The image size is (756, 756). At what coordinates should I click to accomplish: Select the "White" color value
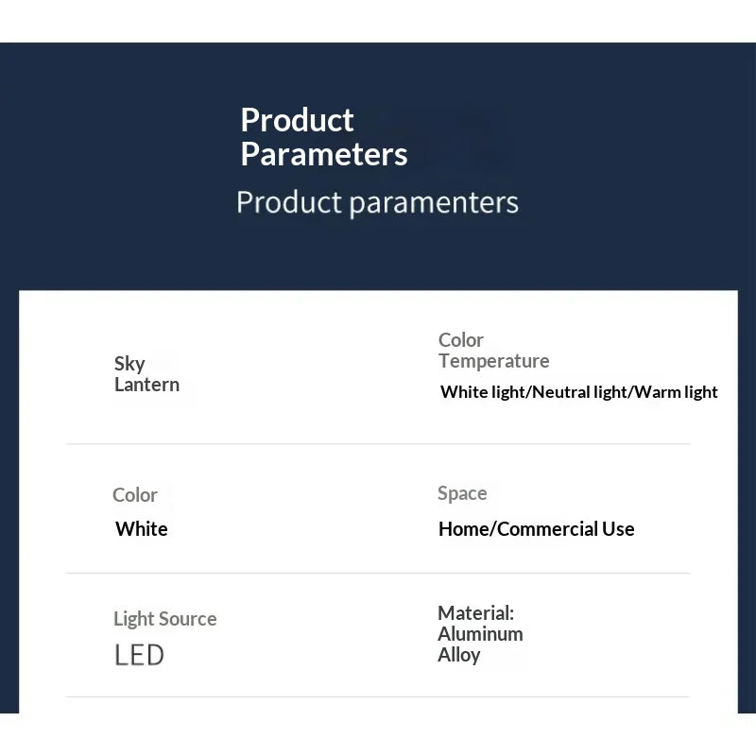tap(141, 529)
